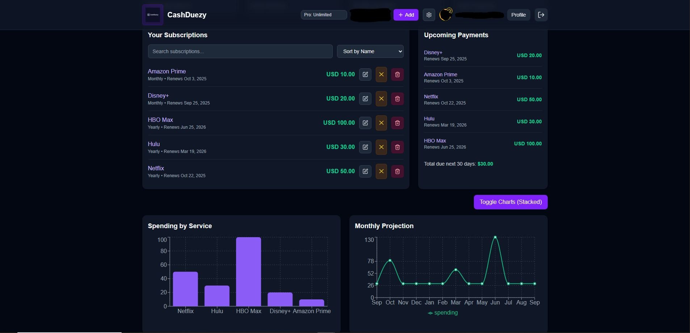Open settings via the gear icon
The height and width of the screenshot is (333, 690).
(x=429, y=15)
